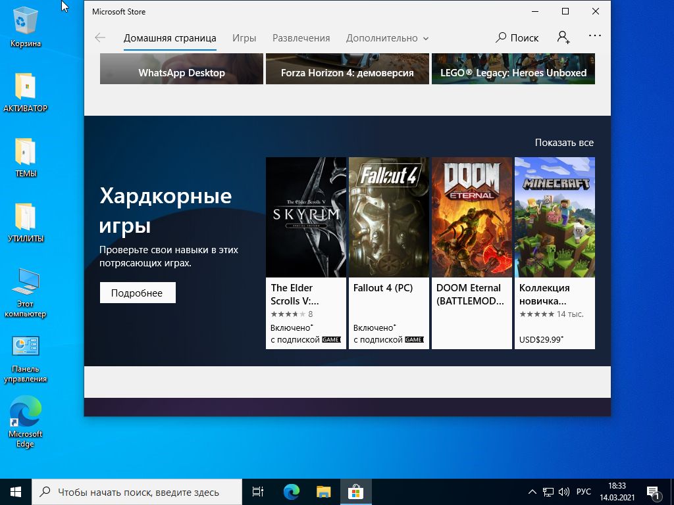Click Microsoft Store taskbar icon

click(x=356, y=492)
